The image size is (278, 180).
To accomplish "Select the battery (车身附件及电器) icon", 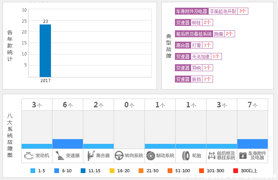I will 243,156.
